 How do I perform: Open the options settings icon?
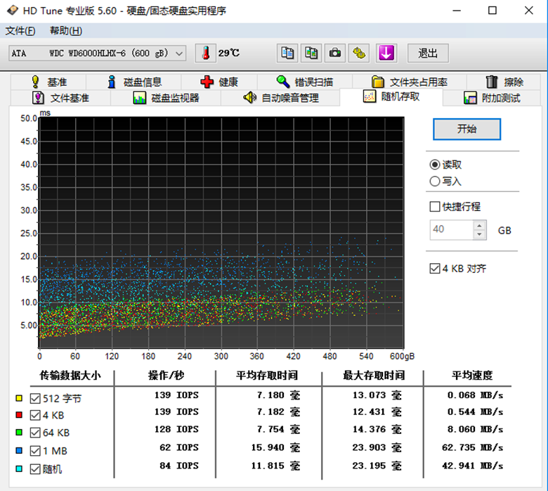click(358, 53)
